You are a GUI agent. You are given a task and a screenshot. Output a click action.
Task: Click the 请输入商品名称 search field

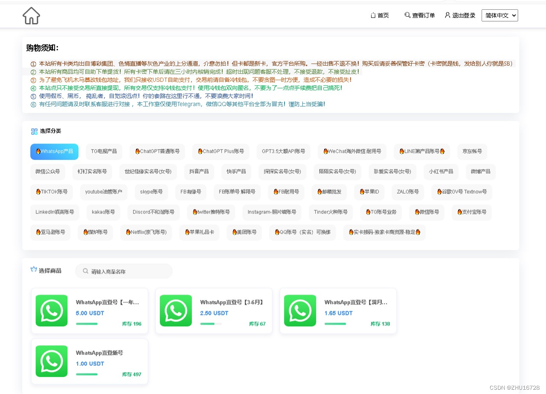click(124, 271)
